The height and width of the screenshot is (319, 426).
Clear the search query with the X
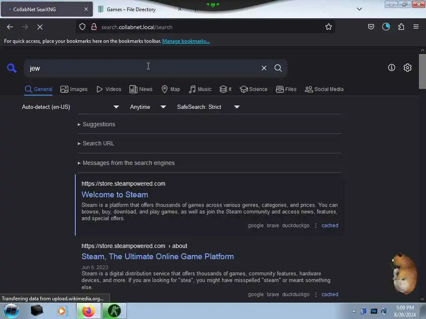(264, 68)
